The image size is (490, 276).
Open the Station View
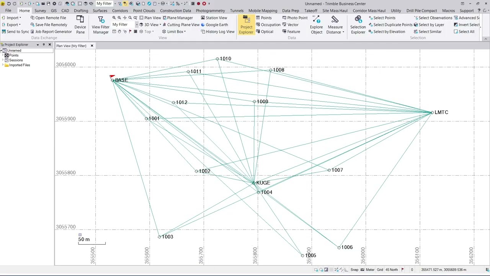pyautogui.click(x=214, y=18)
